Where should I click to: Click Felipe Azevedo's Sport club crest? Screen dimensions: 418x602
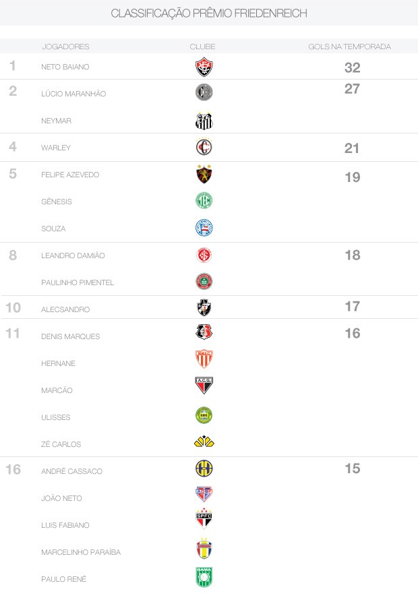(204, 174)
